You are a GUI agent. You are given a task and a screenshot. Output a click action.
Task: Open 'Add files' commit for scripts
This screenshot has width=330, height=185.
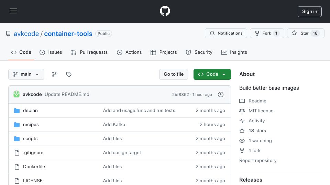click(x=112, y=139)
